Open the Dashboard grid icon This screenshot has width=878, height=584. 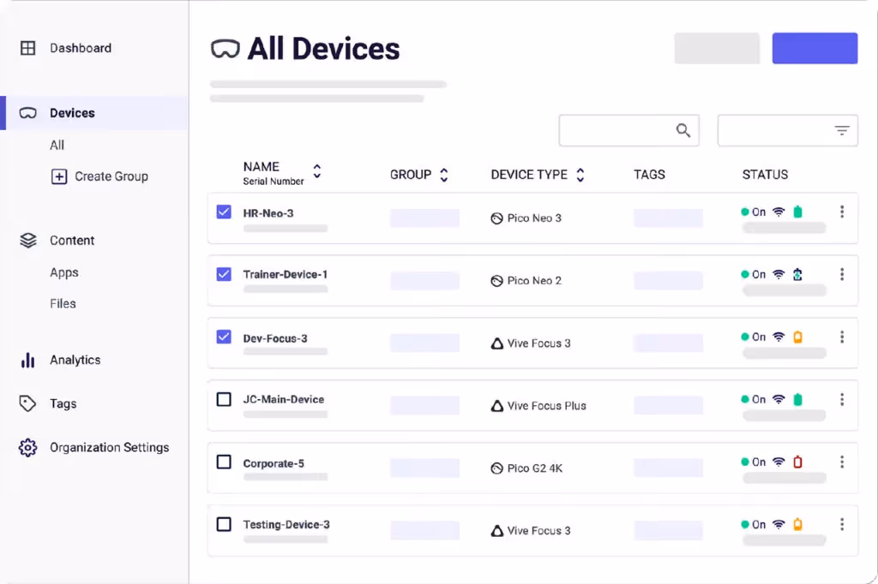(27, 48)
